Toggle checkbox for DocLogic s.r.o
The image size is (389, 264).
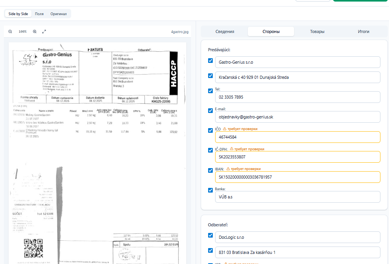[210, 235]
